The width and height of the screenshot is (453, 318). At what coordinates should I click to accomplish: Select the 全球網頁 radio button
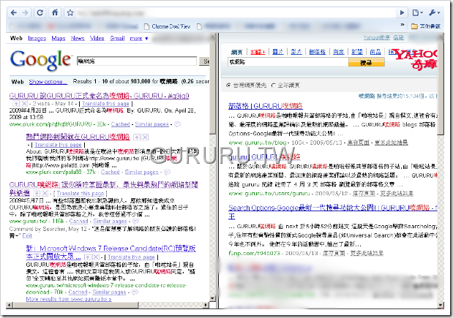[x=273, y=86]
